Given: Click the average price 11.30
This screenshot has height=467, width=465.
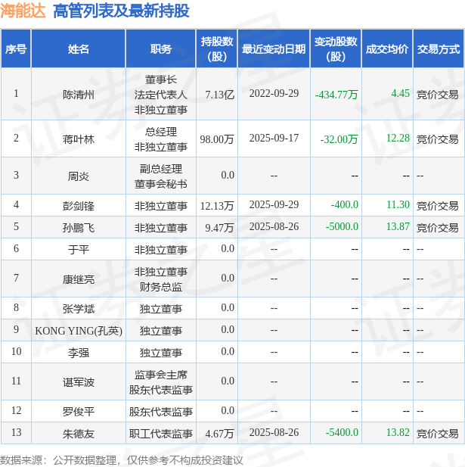Looking at the screenshot, I should point(398,204).
